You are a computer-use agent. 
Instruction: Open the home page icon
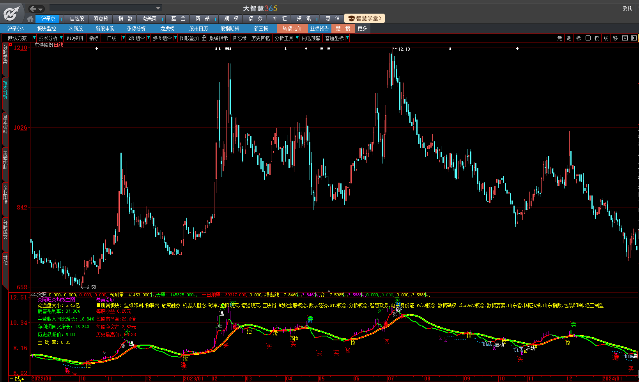coord(30,19)
